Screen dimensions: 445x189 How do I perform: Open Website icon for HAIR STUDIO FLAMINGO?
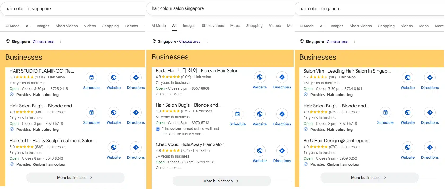114,78
